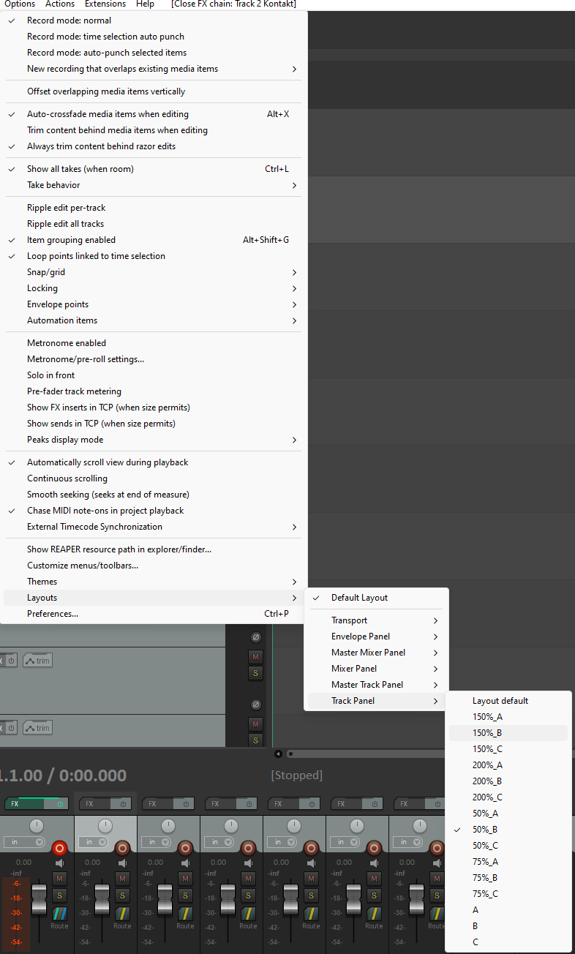The image size is (575, 954).
Task: Mute the first mixer strip with red meter
Action: 60,879
